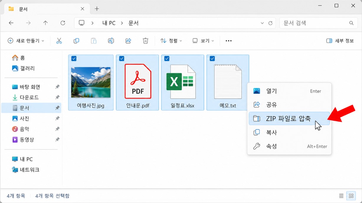Screen dimensions: 362x203
Task: Select the 안내문.pdf file icon
Action: [138, 81]
